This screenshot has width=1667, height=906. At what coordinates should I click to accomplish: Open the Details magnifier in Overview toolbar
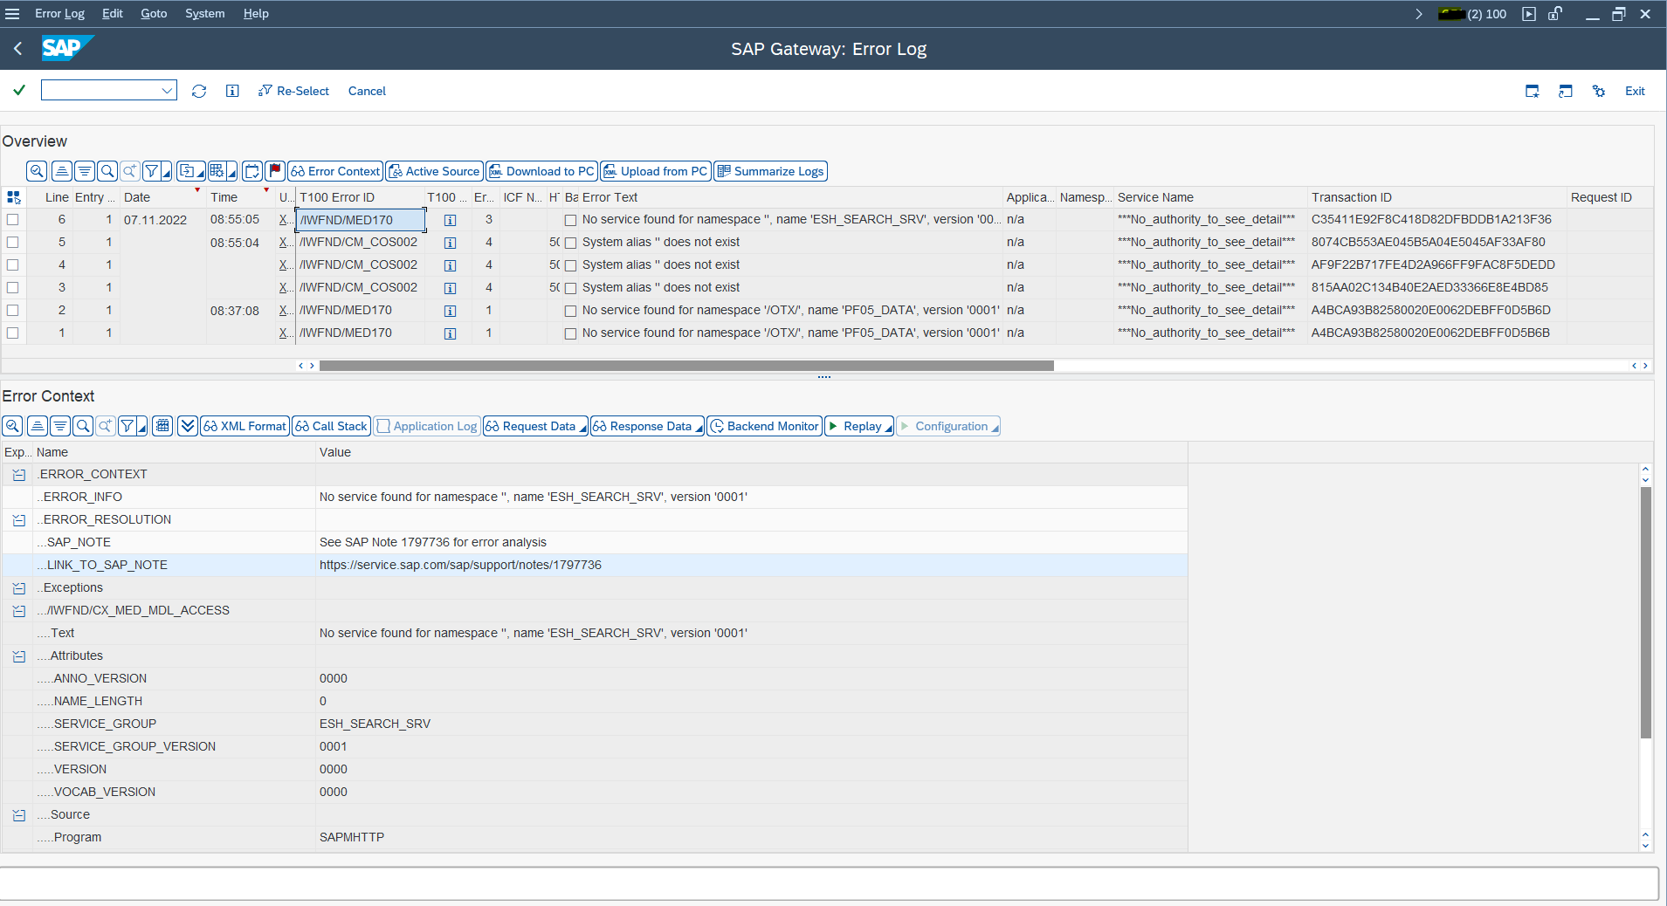37,171
